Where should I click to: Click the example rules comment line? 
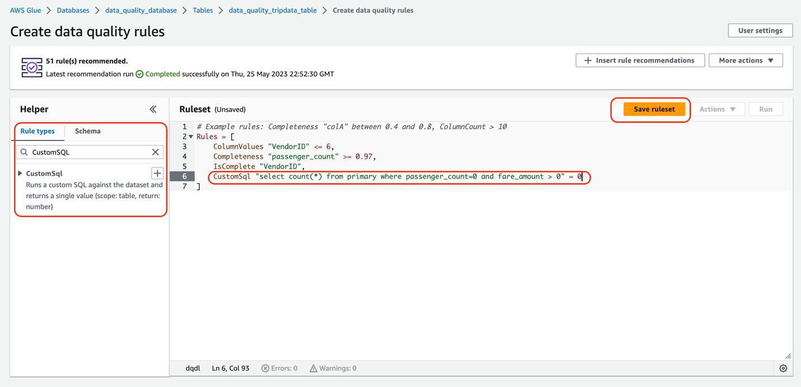351,127
